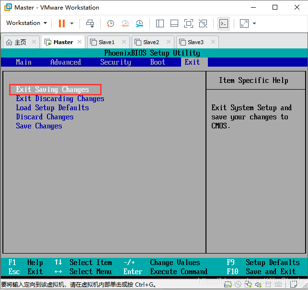Toggle the console view icon
The width and height of the screenshot is (308, 290).
tap(224, 23)
